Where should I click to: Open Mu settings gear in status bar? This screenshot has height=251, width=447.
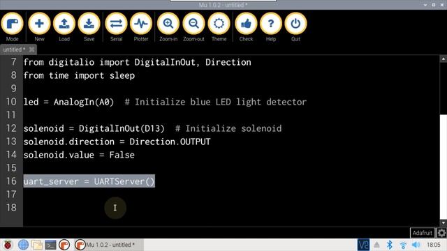coord(441,233)
